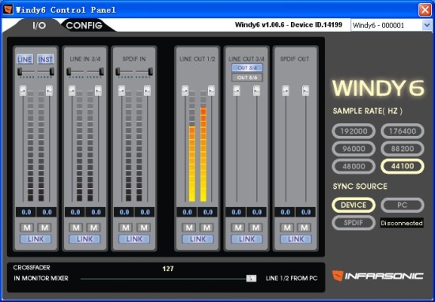The width and height of the screenshot is (435, 302).
Task: Mute the right channel of SPDIF IN
Action: 143,228
